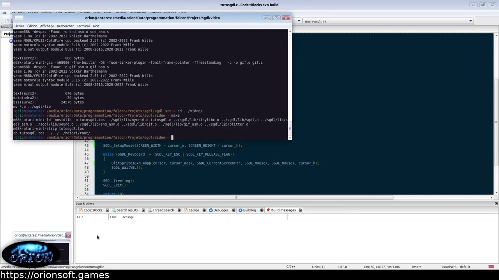The image size is (499, 280).
Task: Open the Affichage menu in the terminal
Action: [x=47, y=26]
